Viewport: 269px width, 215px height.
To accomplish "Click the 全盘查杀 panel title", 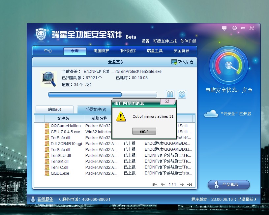I will [116, 62].
